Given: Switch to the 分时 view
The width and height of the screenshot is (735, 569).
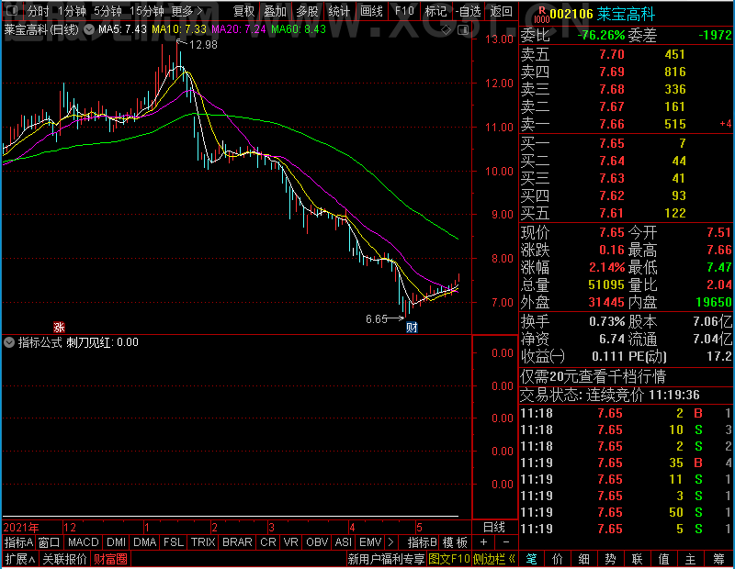Looking at the screenshot, I should click(38, 11).
